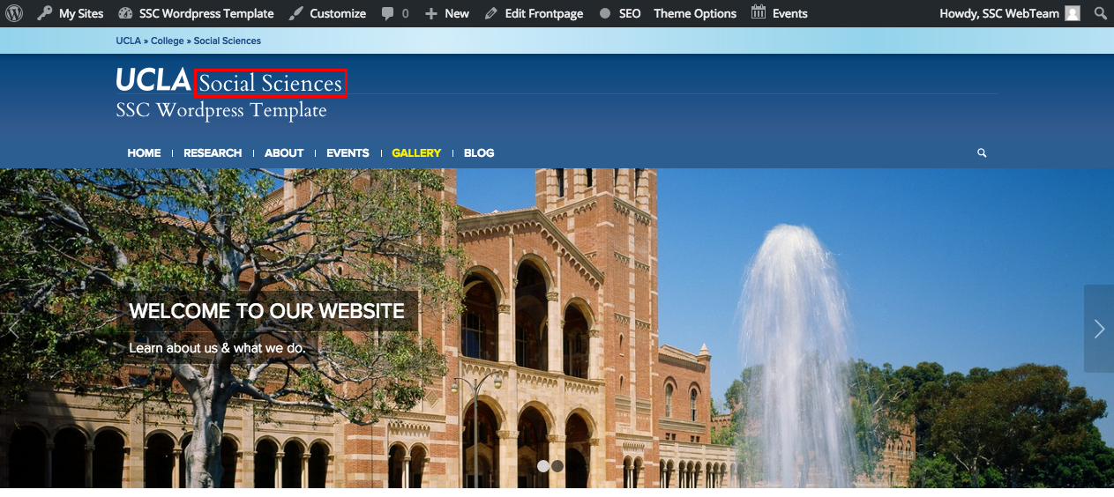Image resolution: width=1114 pixels, height=497 pixels.
Task: Open Theme Options in admin bar
Action: point(695,13)
